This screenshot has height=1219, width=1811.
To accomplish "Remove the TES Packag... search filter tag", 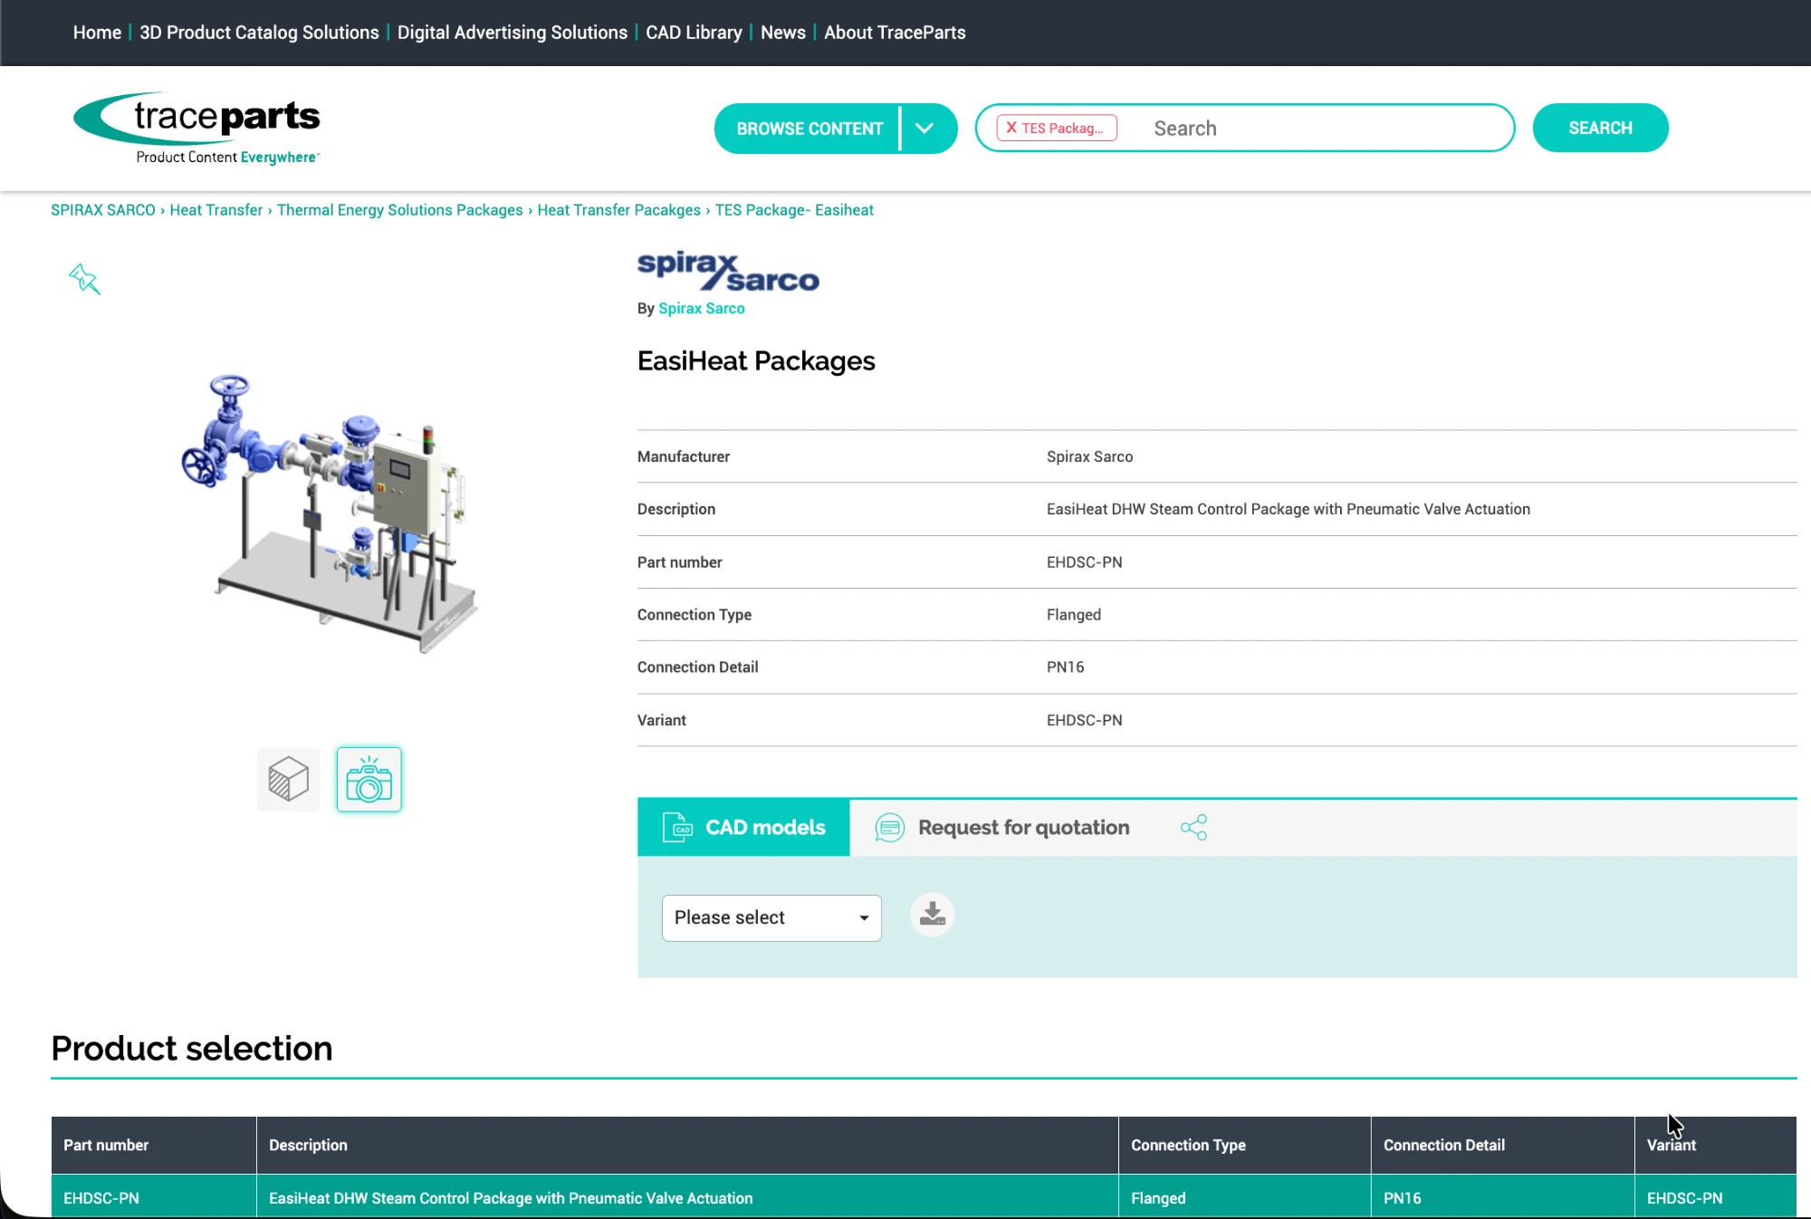I will (1011, 128).
